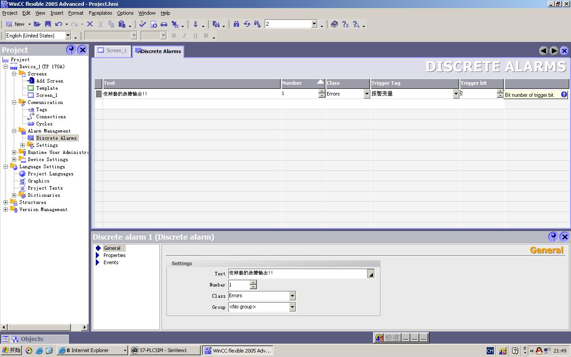Select Project Languages tree item
This screenshot has width=571, height=357.
point(50,174)
